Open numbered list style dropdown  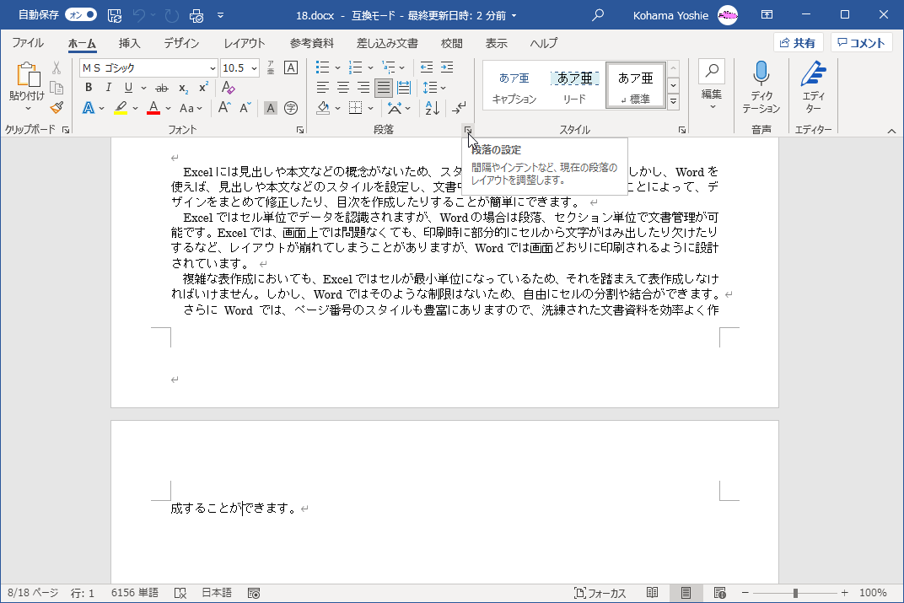tap(370, 68)
